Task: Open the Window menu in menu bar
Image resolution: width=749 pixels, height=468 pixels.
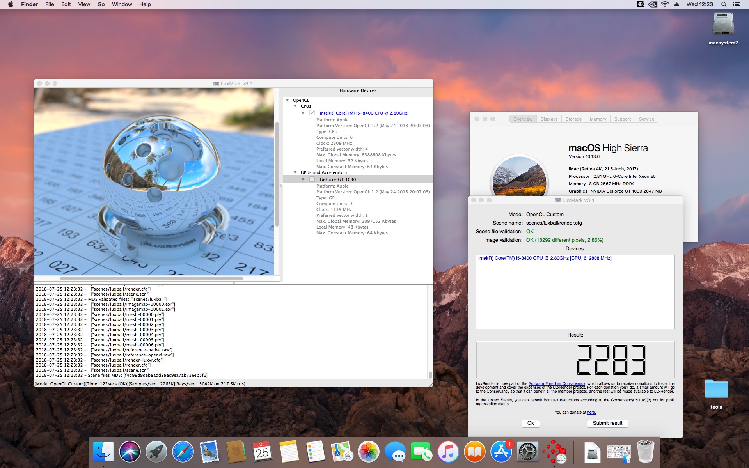Action: (122, 4)
